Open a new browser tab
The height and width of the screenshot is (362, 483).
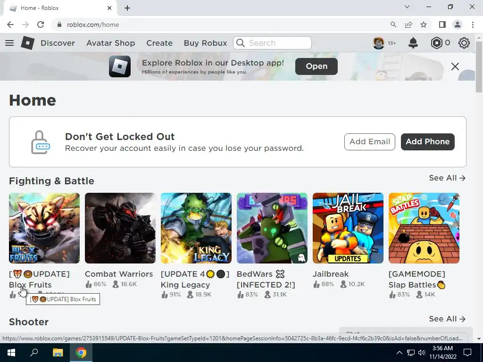(x=127, y=8)
